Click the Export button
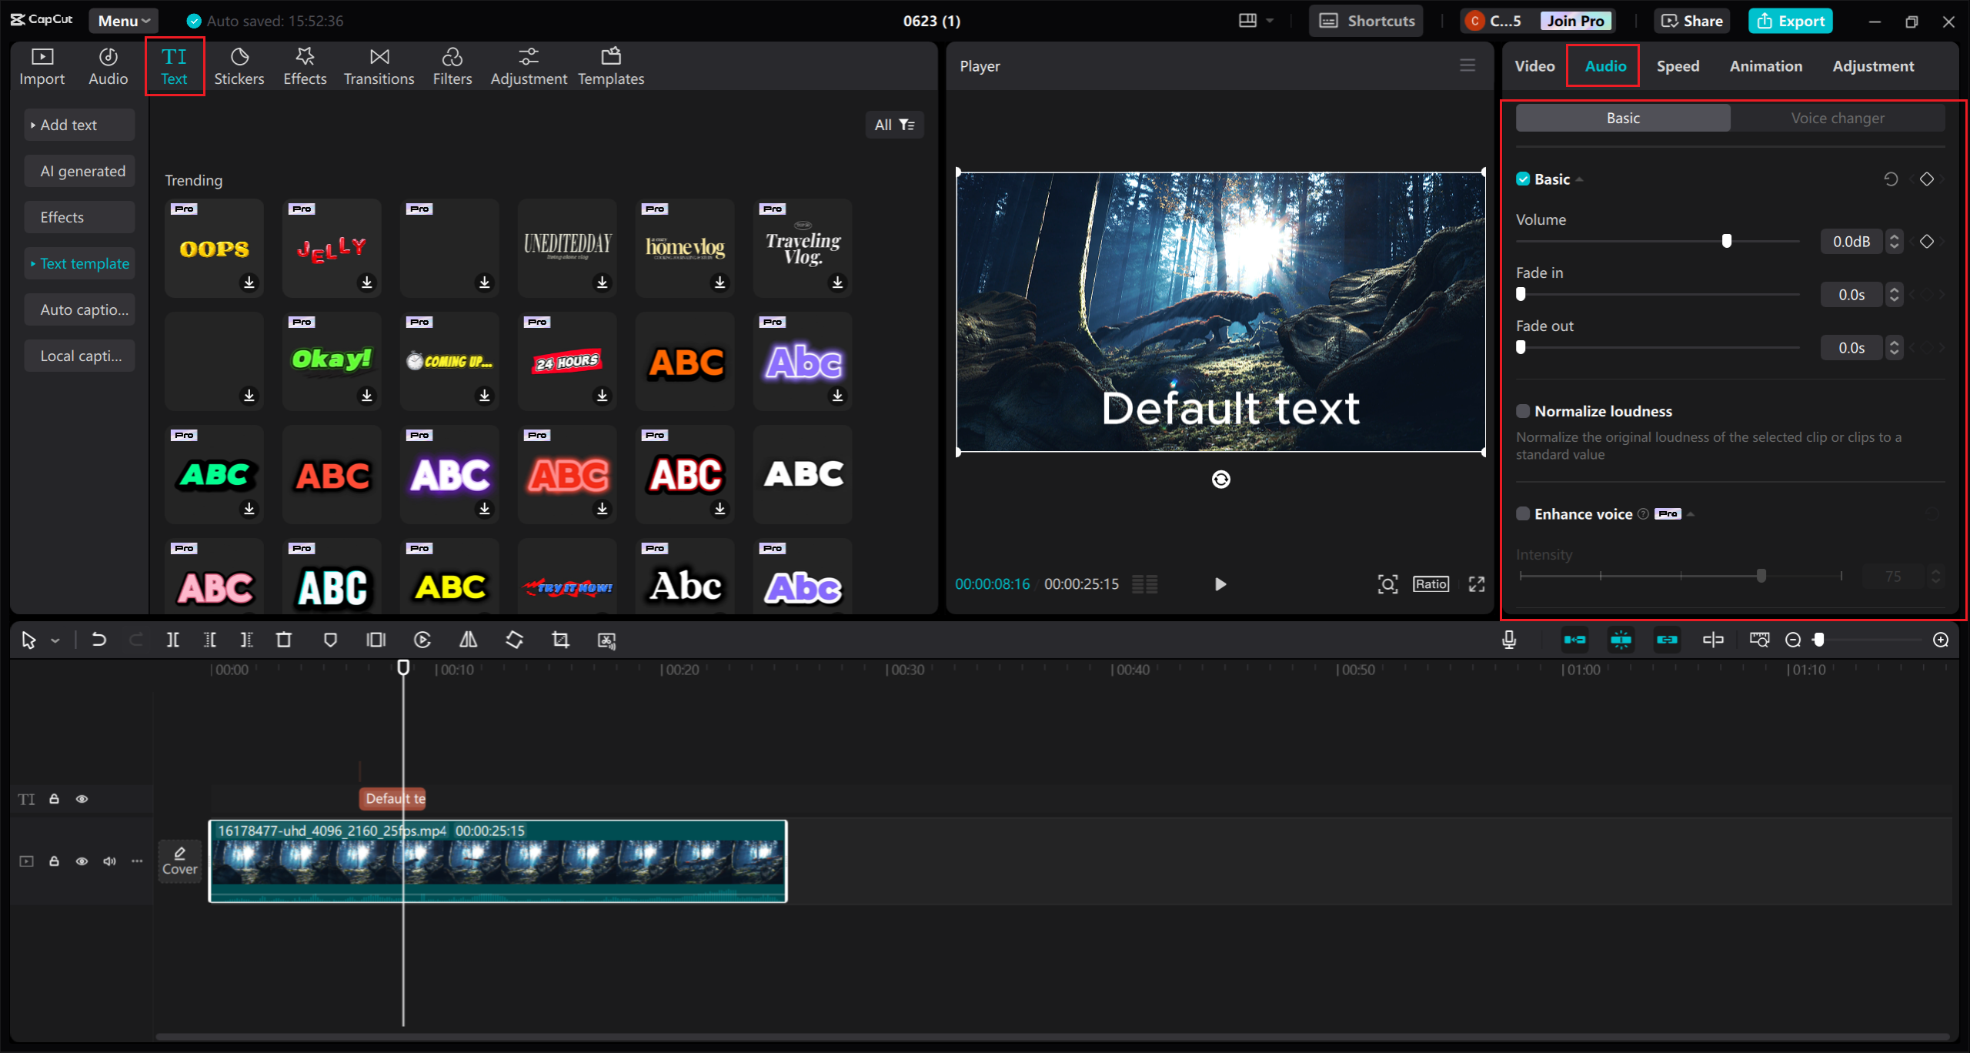 pyautogui.click(x=1790, y=21)
